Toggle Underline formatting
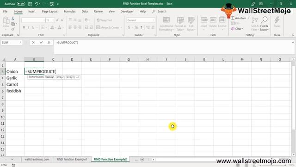This screenshot has height=167, width=296. click(33, 27)
